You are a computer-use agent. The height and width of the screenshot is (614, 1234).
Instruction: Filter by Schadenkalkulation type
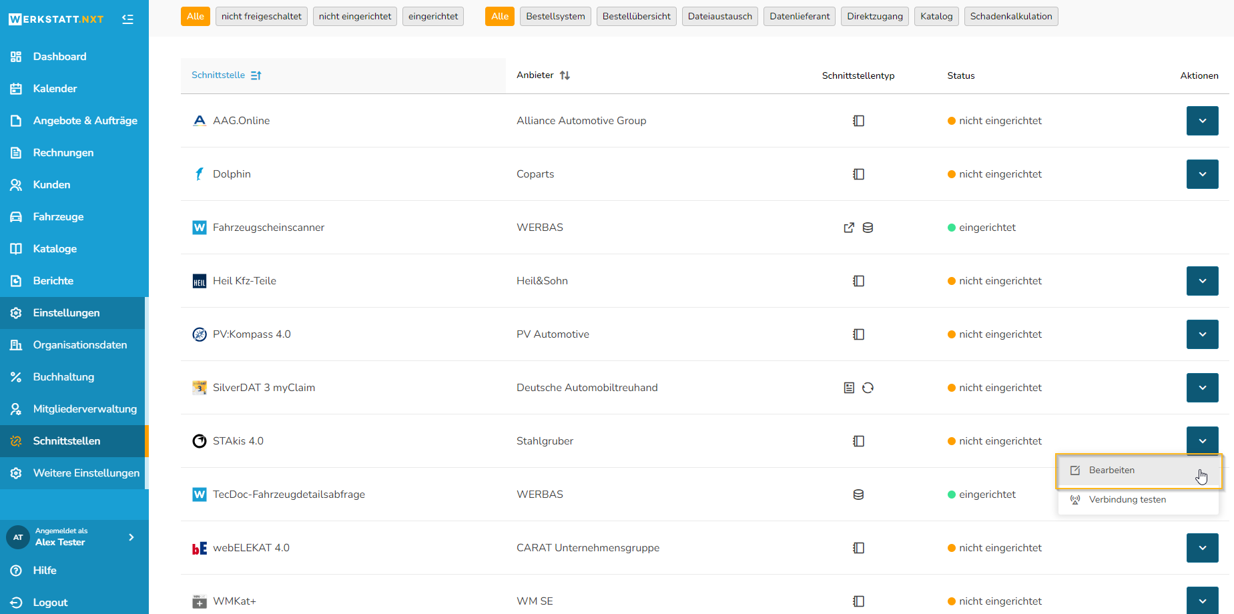coord(1011,17)
